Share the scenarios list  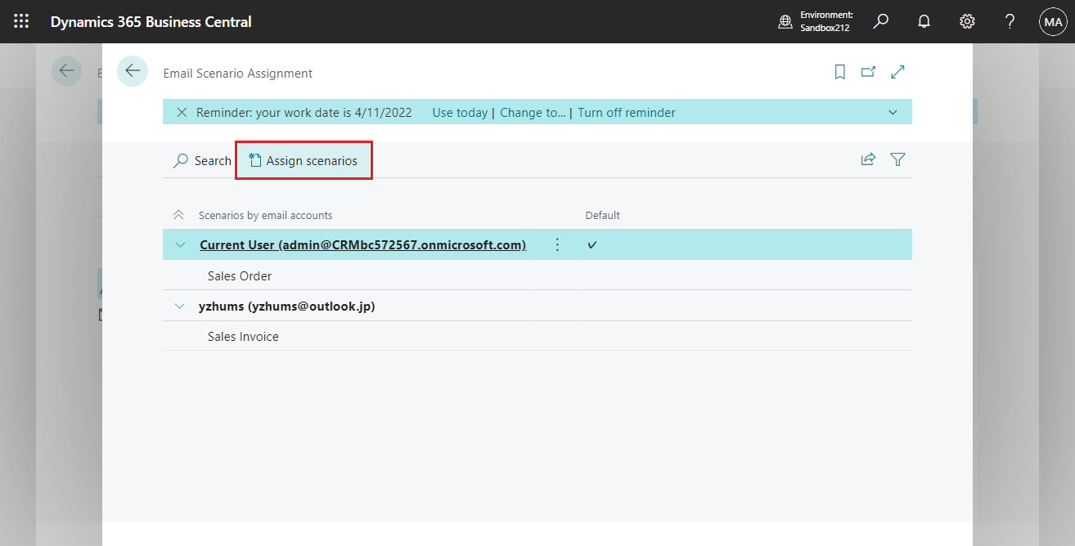pos(868,159)
